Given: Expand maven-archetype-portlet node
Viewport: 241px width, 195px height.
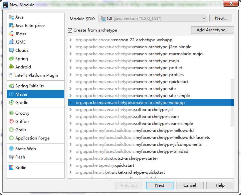Looking at the screenshot, I should coord(71,68).
